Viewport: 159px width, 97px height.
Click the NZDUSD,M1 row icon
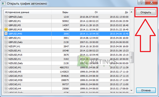(x=6, y=51)
